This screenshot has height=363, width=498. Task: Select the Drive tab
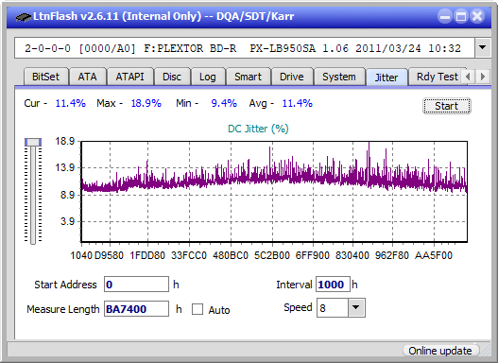click(292, 77)
